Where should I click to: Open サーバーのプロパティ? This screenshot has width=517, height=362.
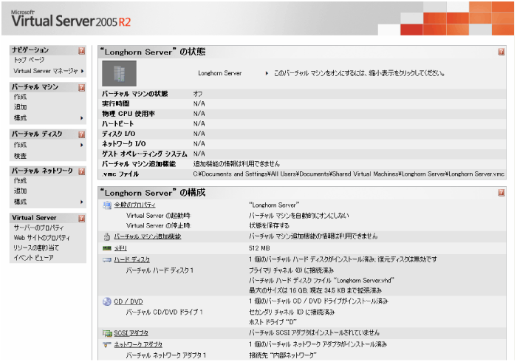click(x=38, y=228)
